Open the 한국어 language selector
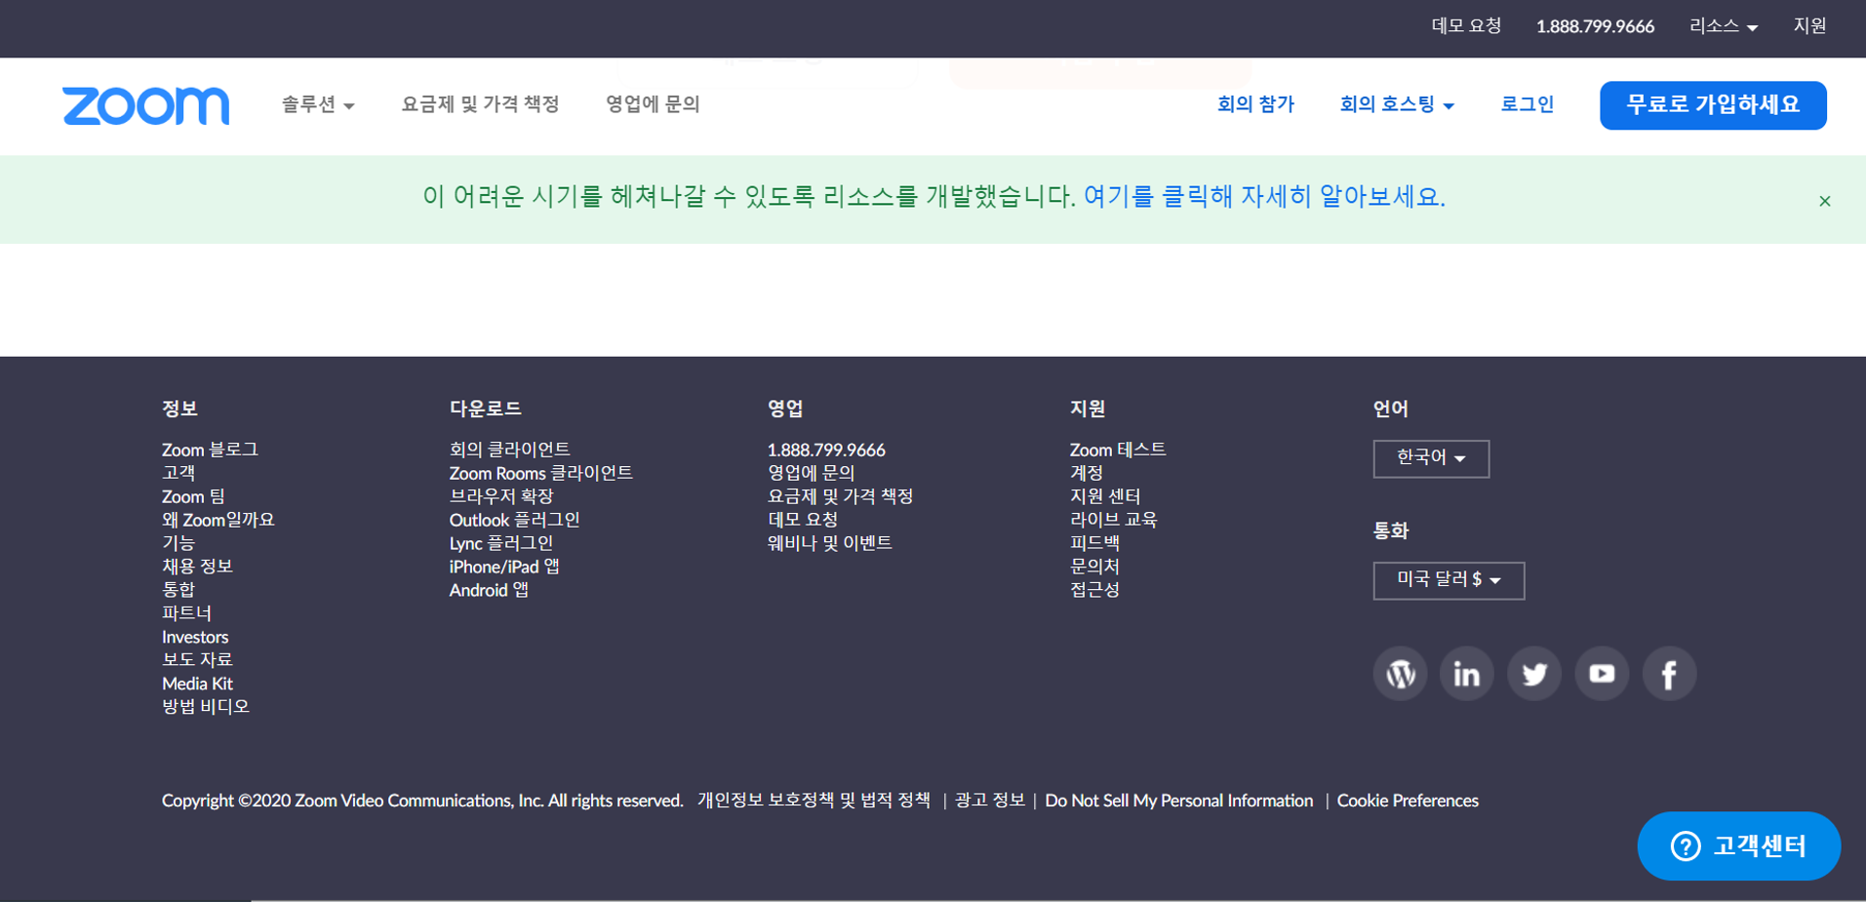 pos(1431,458)
